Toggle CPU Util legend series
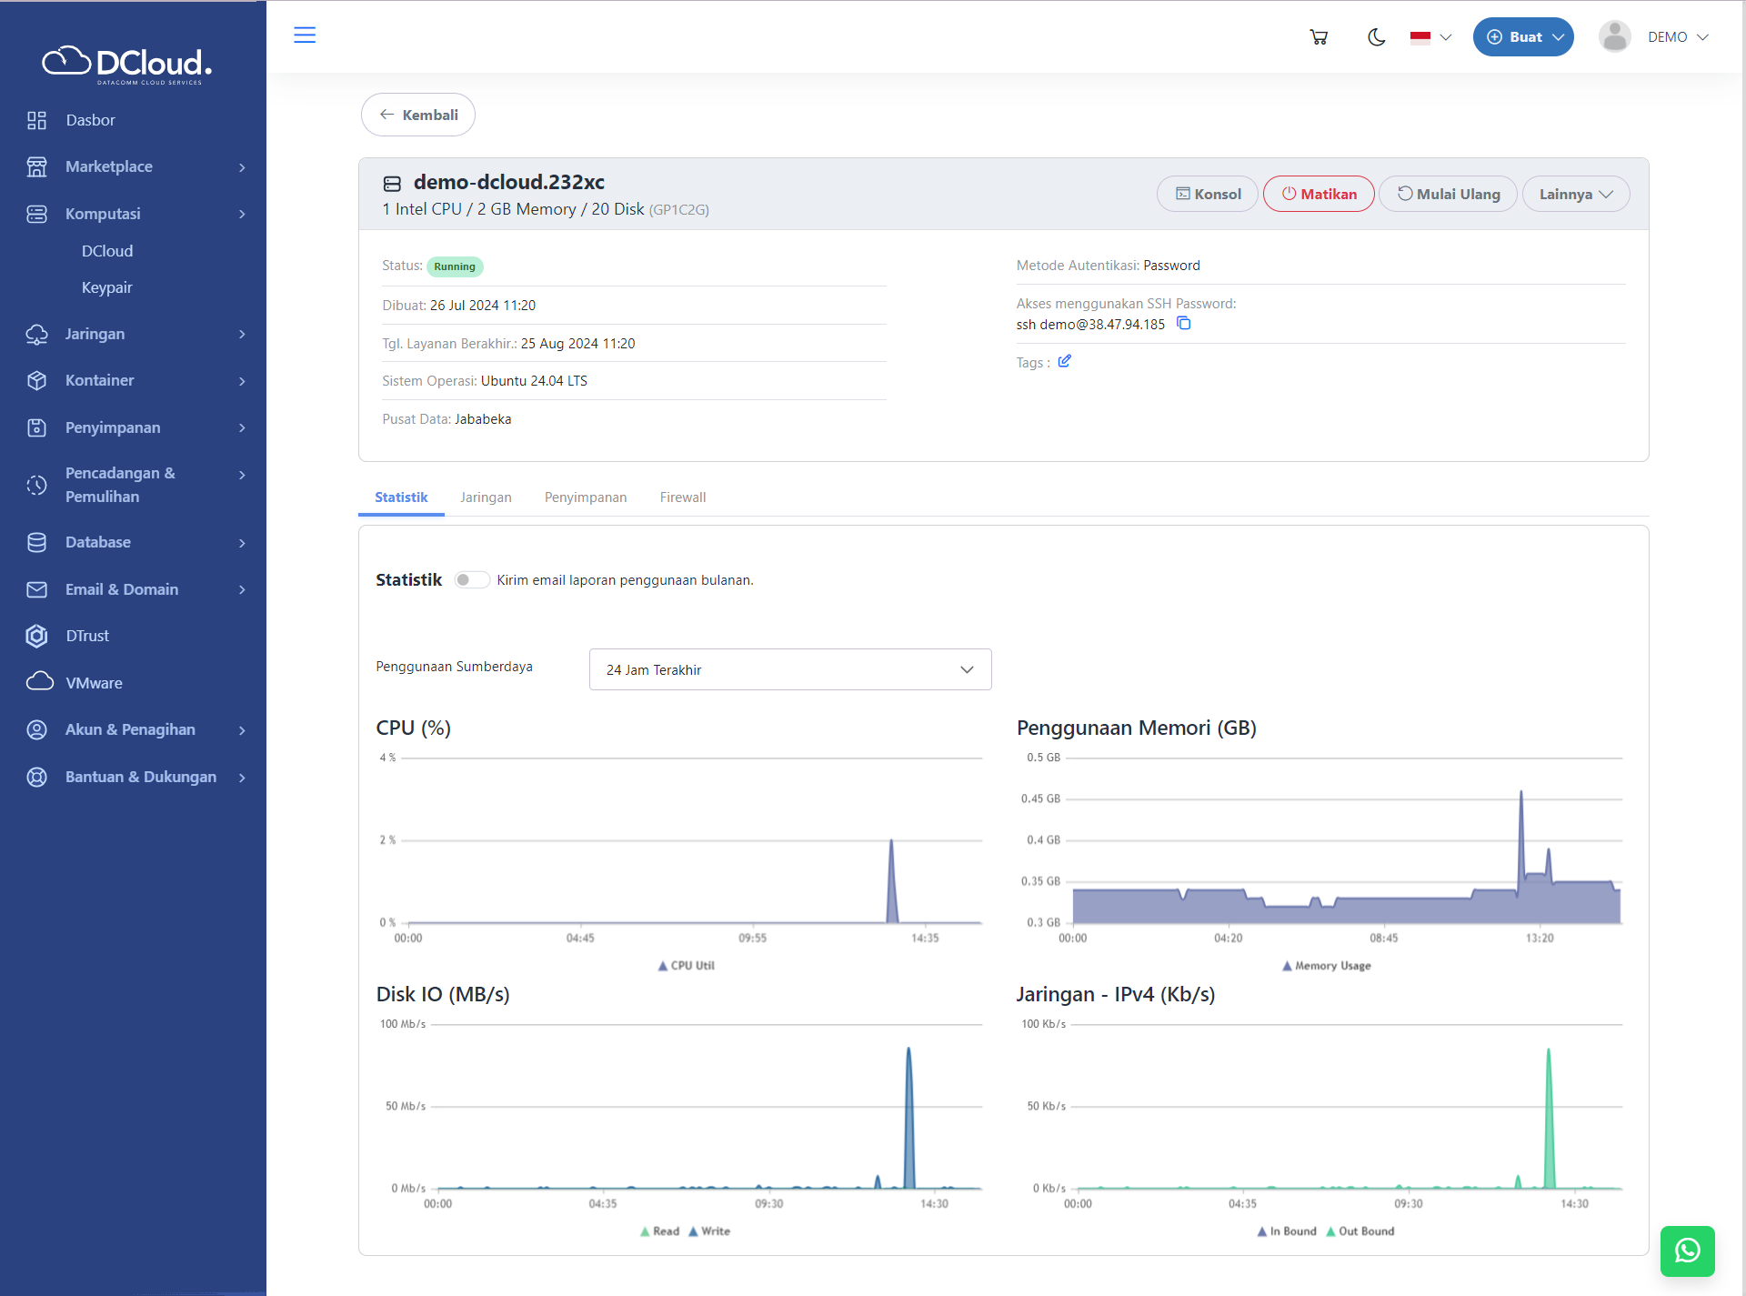The image size is (1746, 1296). [x=687, y=966]
